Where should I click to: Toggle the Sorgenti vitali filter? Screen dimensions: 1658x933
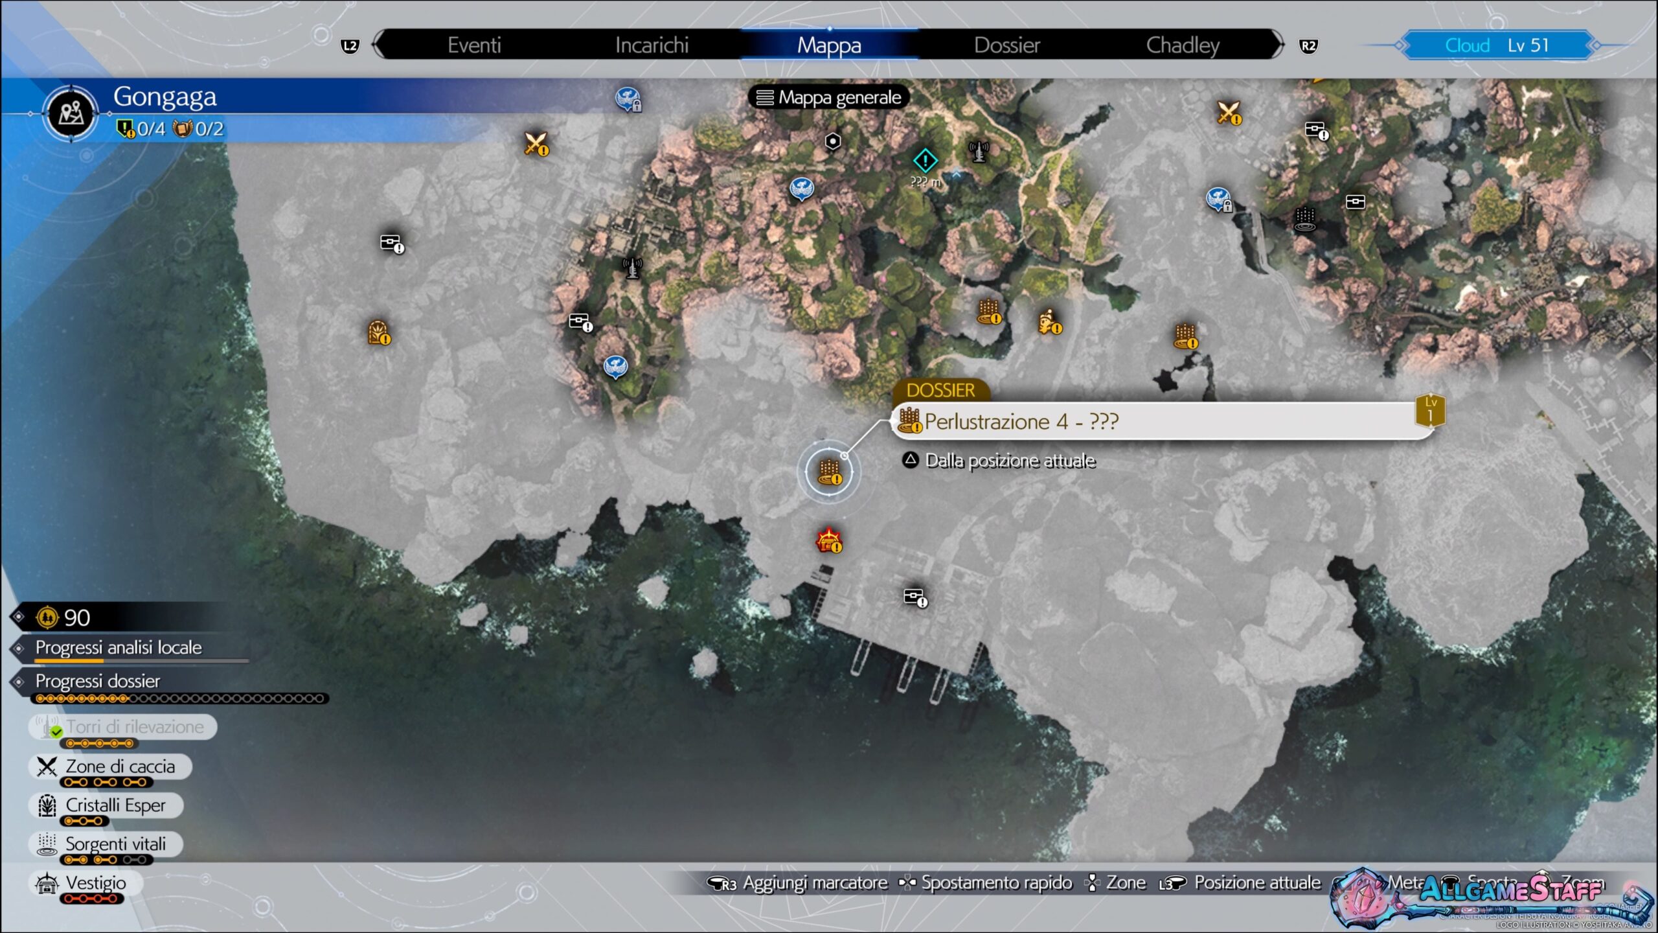pyautogui.click(x=106, y=844)
